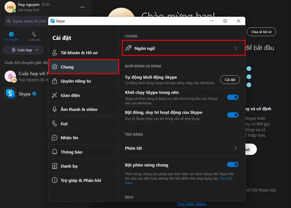Click the Tự động khởi động Skype heading
Screen dimensions: 291x208
coord(151,77)
